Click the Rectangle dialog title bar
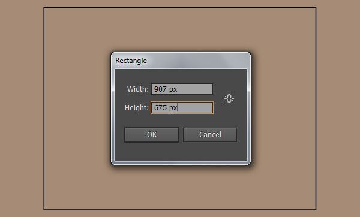This screenshot has width=360, height=217. point(181,61)
